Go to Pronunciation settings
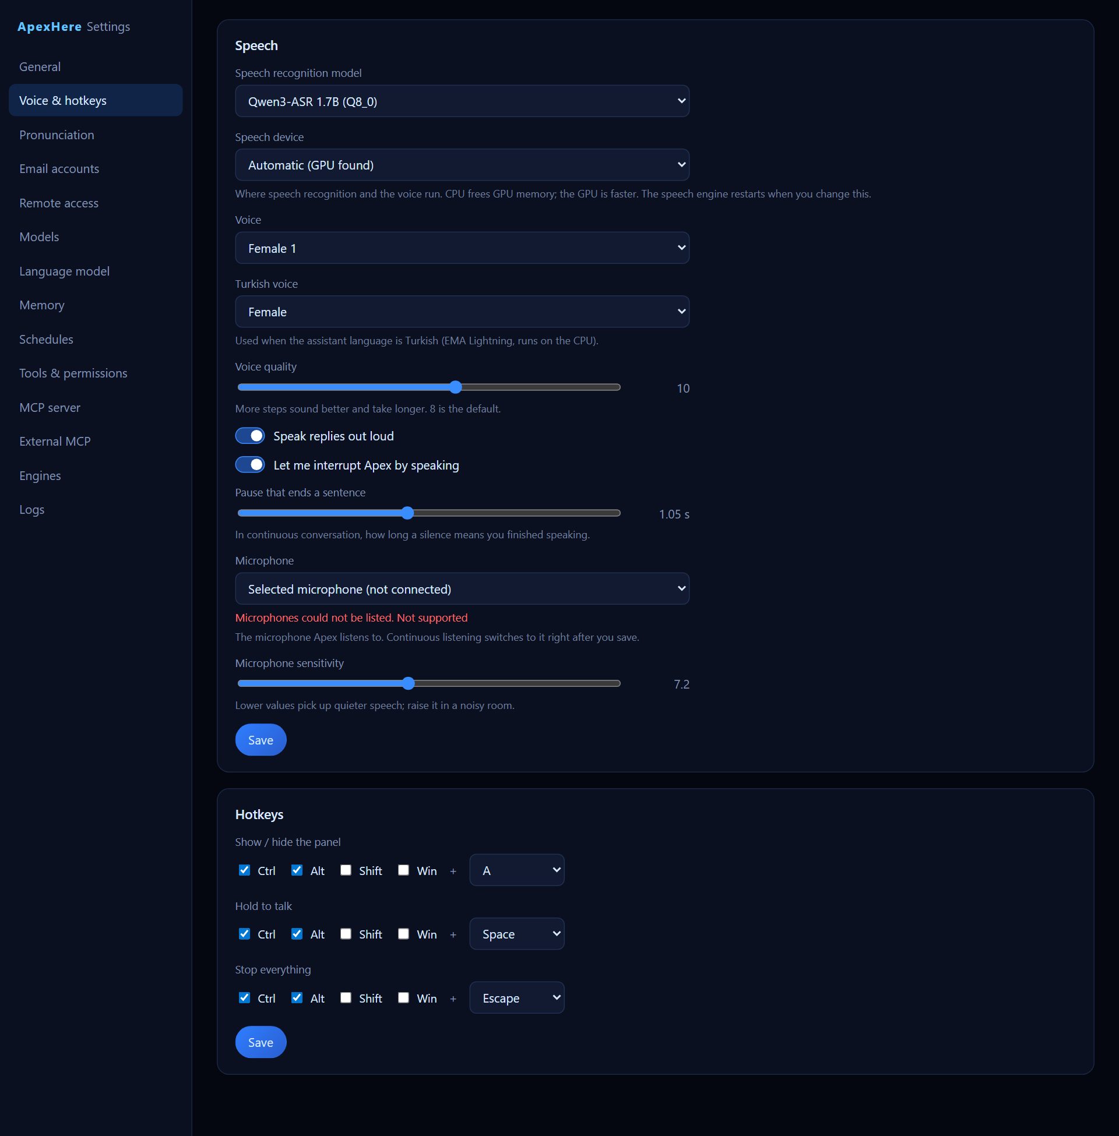Image resolution: width=1119 pixels, height=1136 pixels. pos(95,135)
